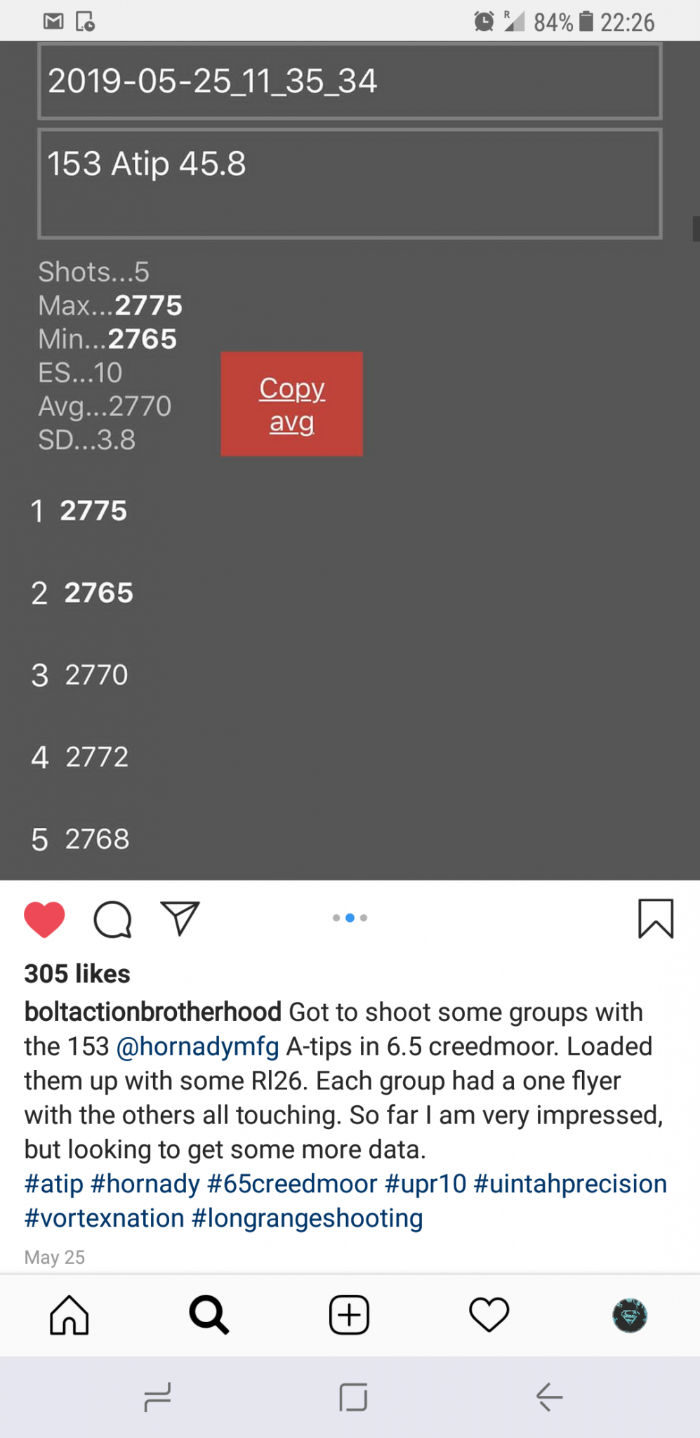Viewport: 700px width, 1438px height.
Task: View the list of 305 likes
Action: (77, 974)
